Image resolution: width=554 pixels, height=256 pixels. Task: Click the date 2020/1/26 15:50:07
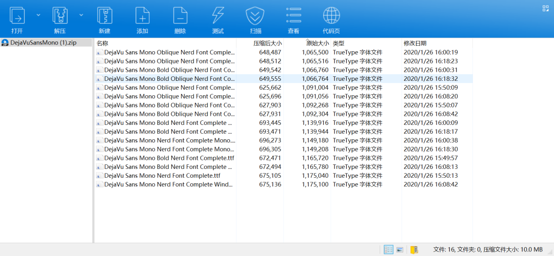click(431, 105)
